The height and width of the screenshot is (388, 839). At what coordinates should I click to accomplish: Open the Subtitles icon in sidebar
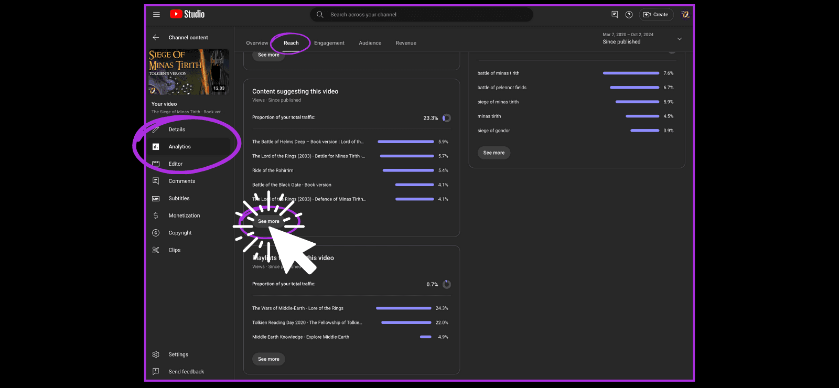156,199
